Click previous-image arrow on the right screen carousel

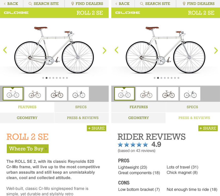(x=117, y=50)
